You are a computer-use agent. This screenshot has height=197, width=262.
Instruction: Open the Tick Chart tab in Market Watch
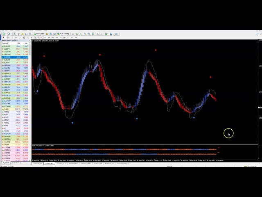(x=16, y=163)
